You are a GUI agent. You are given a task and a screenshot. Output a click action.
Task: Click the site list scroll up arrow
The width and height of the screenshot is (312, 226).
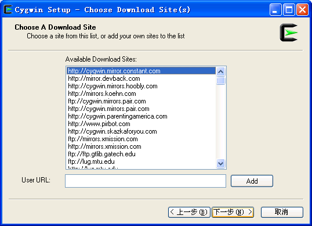(221, 71)
